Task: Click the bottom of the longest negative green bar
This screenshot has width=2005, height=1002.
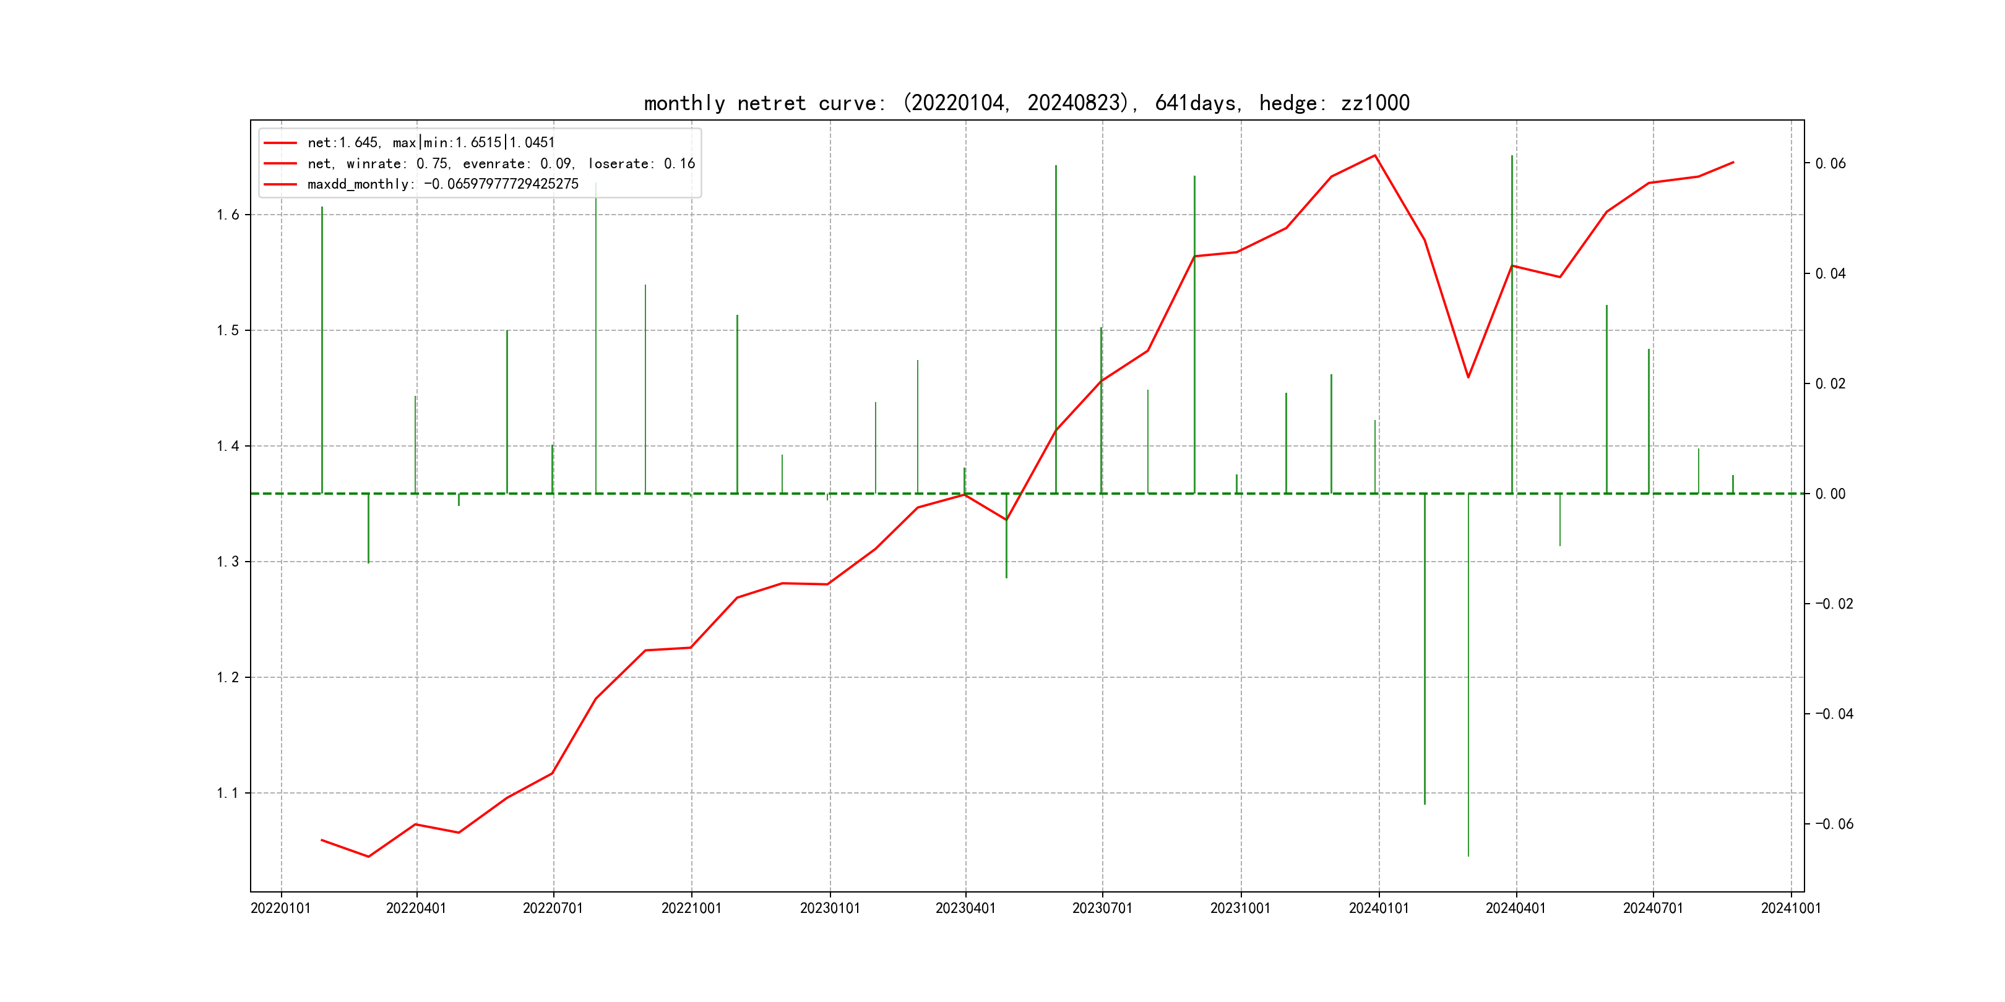Action: point(1468,855)
